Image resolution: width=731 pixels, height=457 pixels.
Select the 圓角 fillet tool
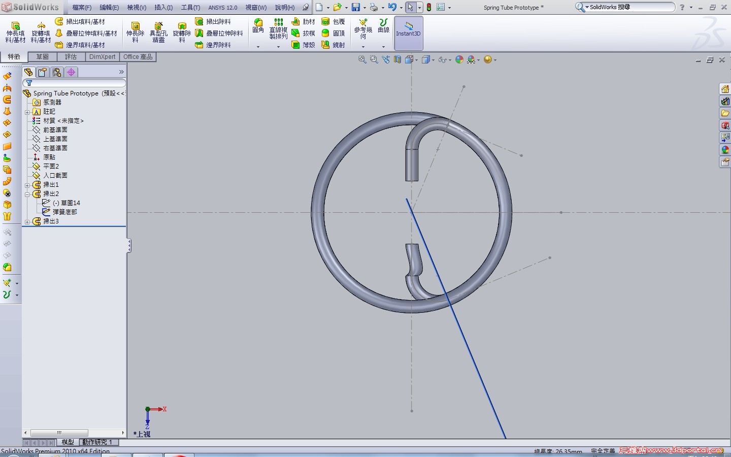click(258, 26)
